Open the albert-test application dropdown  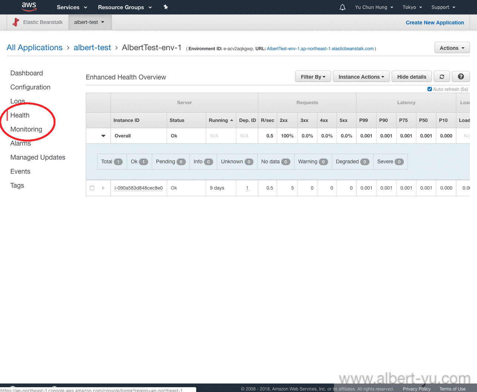pos(89,22)
